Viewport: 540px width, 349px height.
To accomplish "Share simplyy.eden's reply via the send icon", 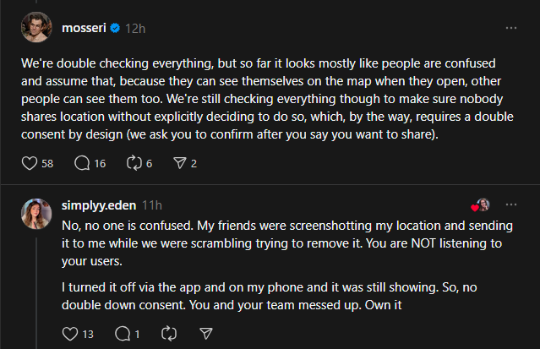I will pyautogui.click(x=205, y=333).
